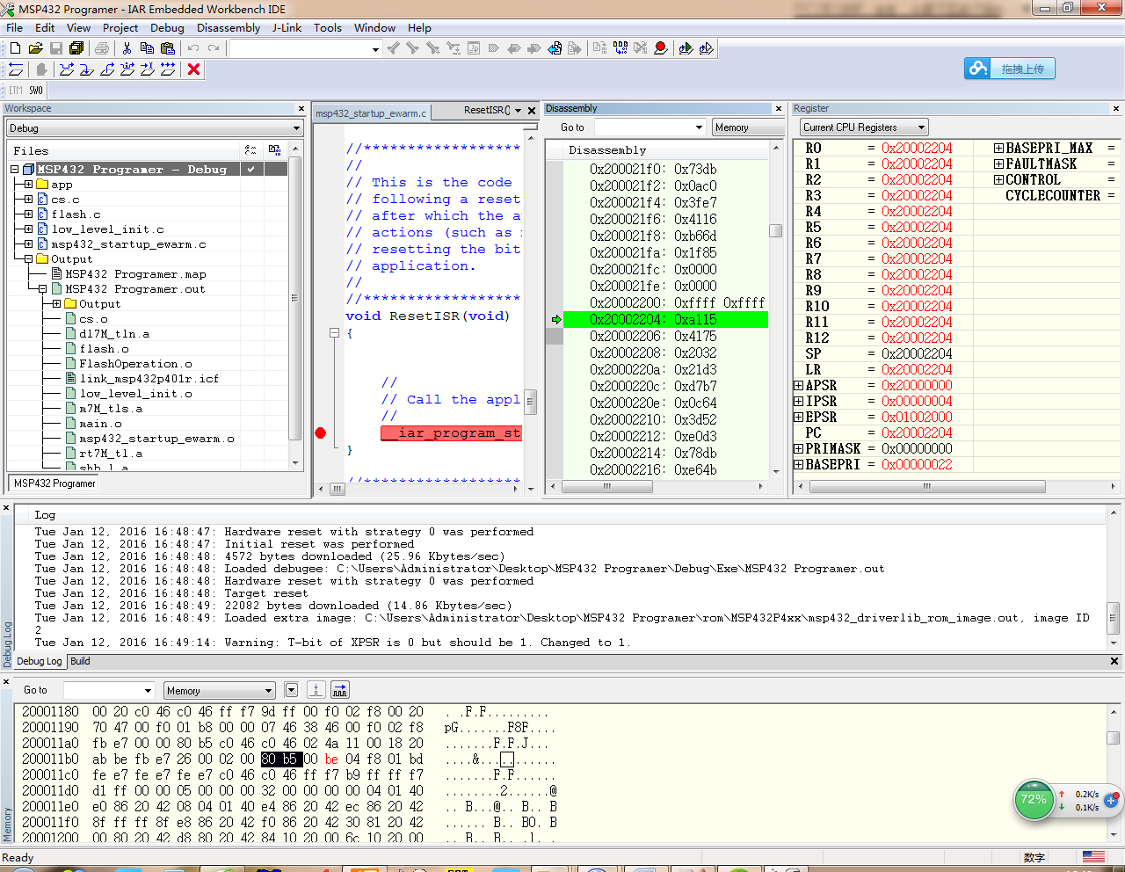This screenshot has width=1125, height=872.
Task: Click the Run to Cursor debug icon
Action: pos(148,69)
